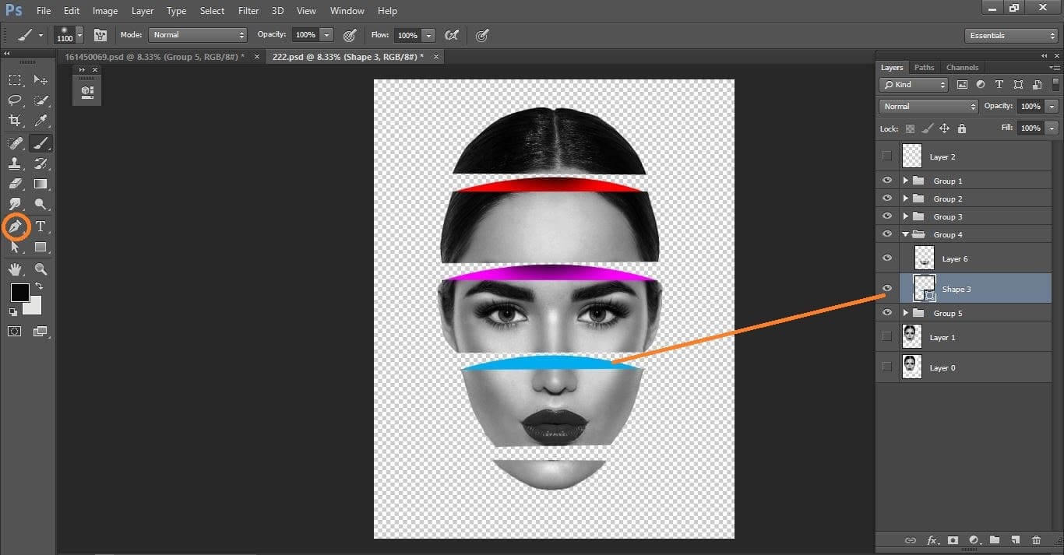
Task: Open the blend Mode dropdown in options bar
Action: 197,34
